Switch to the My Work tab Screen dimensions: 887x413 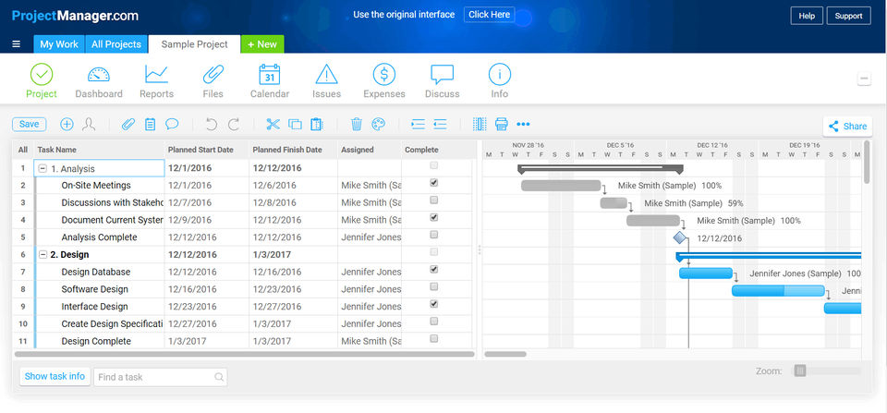(59, 44)
